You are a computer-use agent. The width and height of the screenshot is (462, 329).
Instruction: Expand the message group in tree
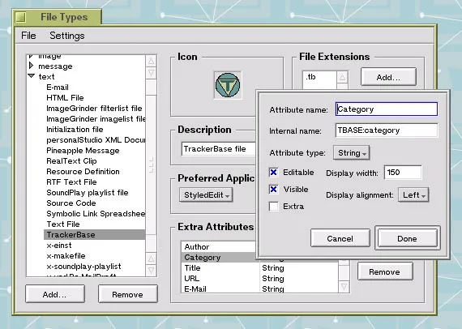[x=32, y=66]
